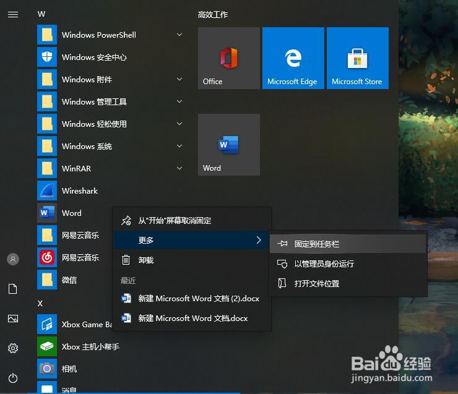Click the 高效工作 tile group heading
This screenshot has height=394, width=458.
213,15
